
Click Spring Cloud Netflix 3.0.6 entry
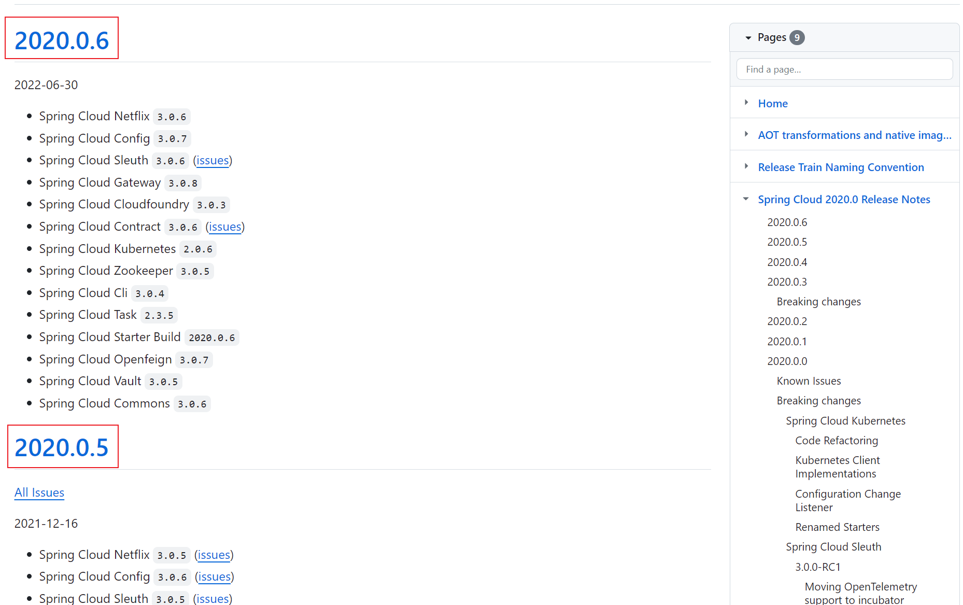click(114, 117)
